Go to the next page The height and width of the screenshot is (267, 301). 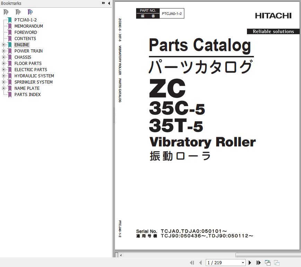(x=250, y=263)
